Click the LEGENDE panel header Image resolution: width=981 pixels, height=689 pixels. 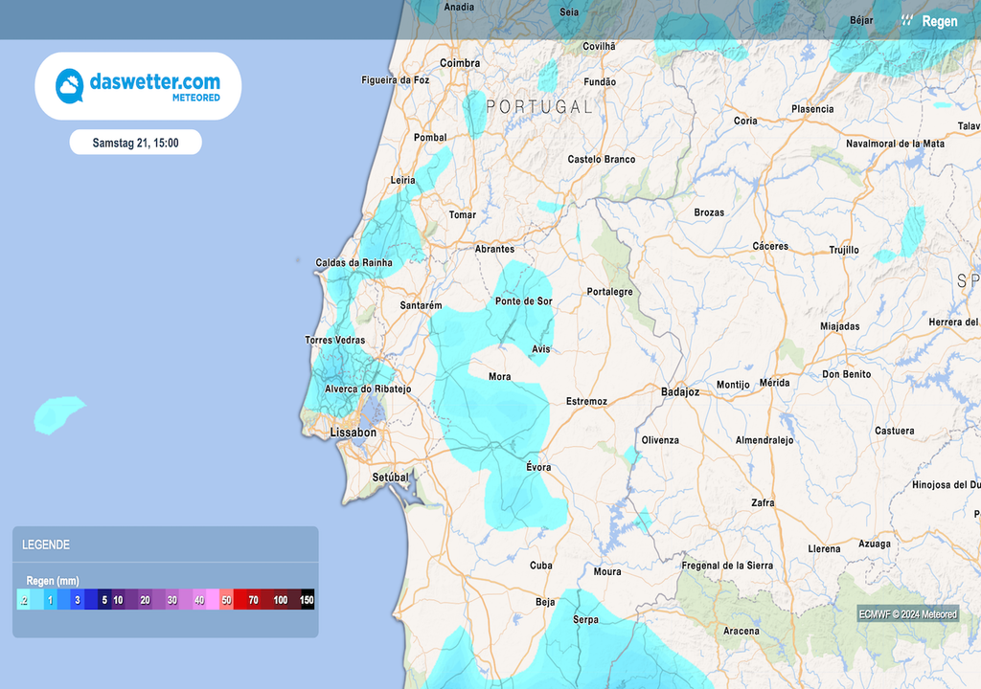pyautogui.click(x=46, y=545)
